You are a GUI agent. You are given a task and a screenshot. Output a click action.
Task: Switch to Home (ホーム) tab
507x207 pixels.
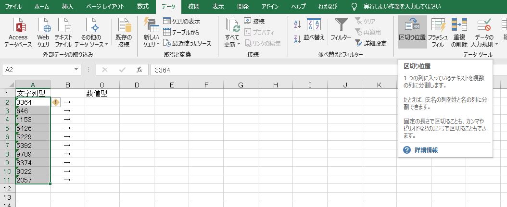coord(42,6)
